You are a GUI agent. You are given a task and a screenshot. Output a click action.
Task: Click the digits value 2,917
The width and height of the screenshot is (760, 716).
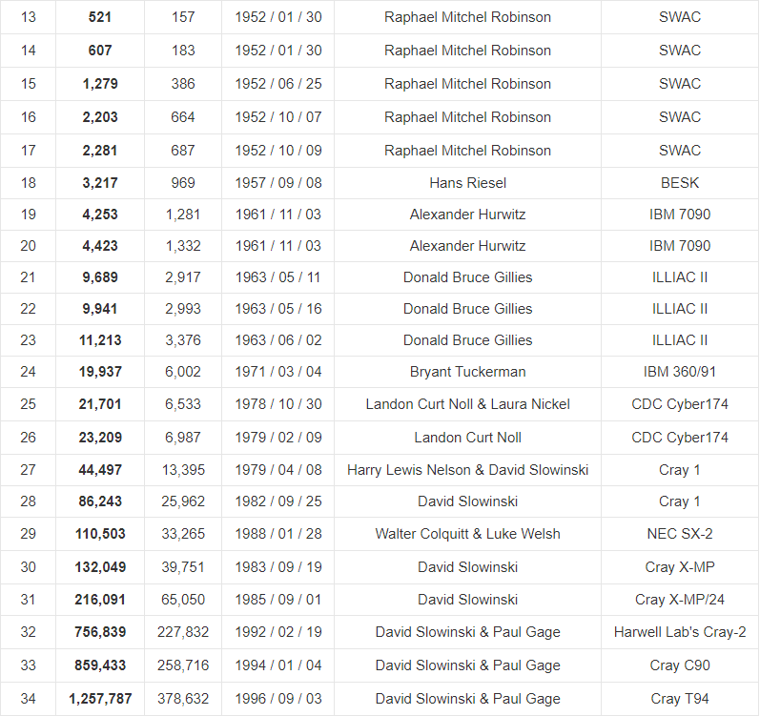tap(183, 277)
